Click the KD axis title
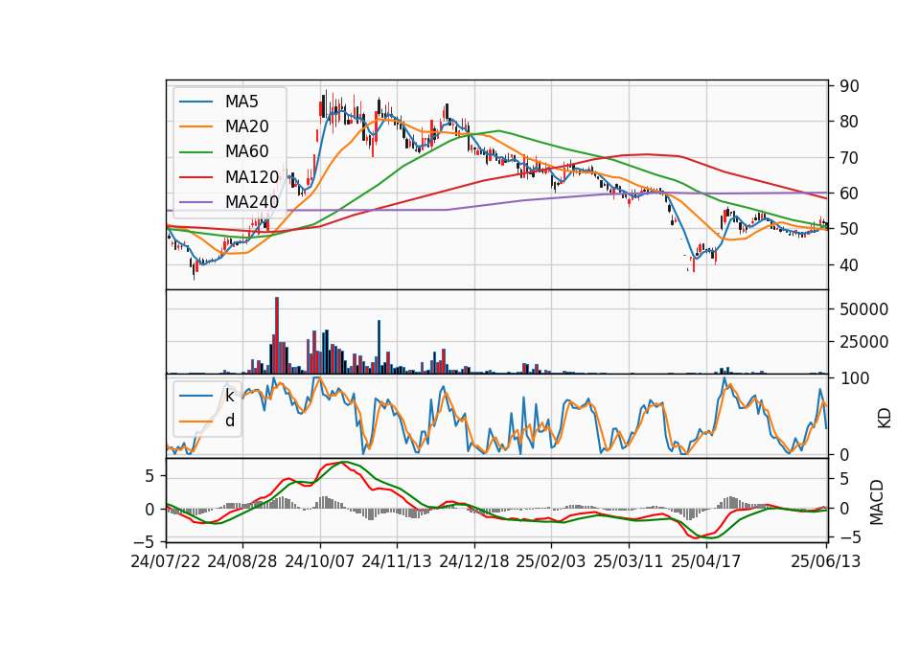This screenshot has width=920, height=661. tap(885, 419)
